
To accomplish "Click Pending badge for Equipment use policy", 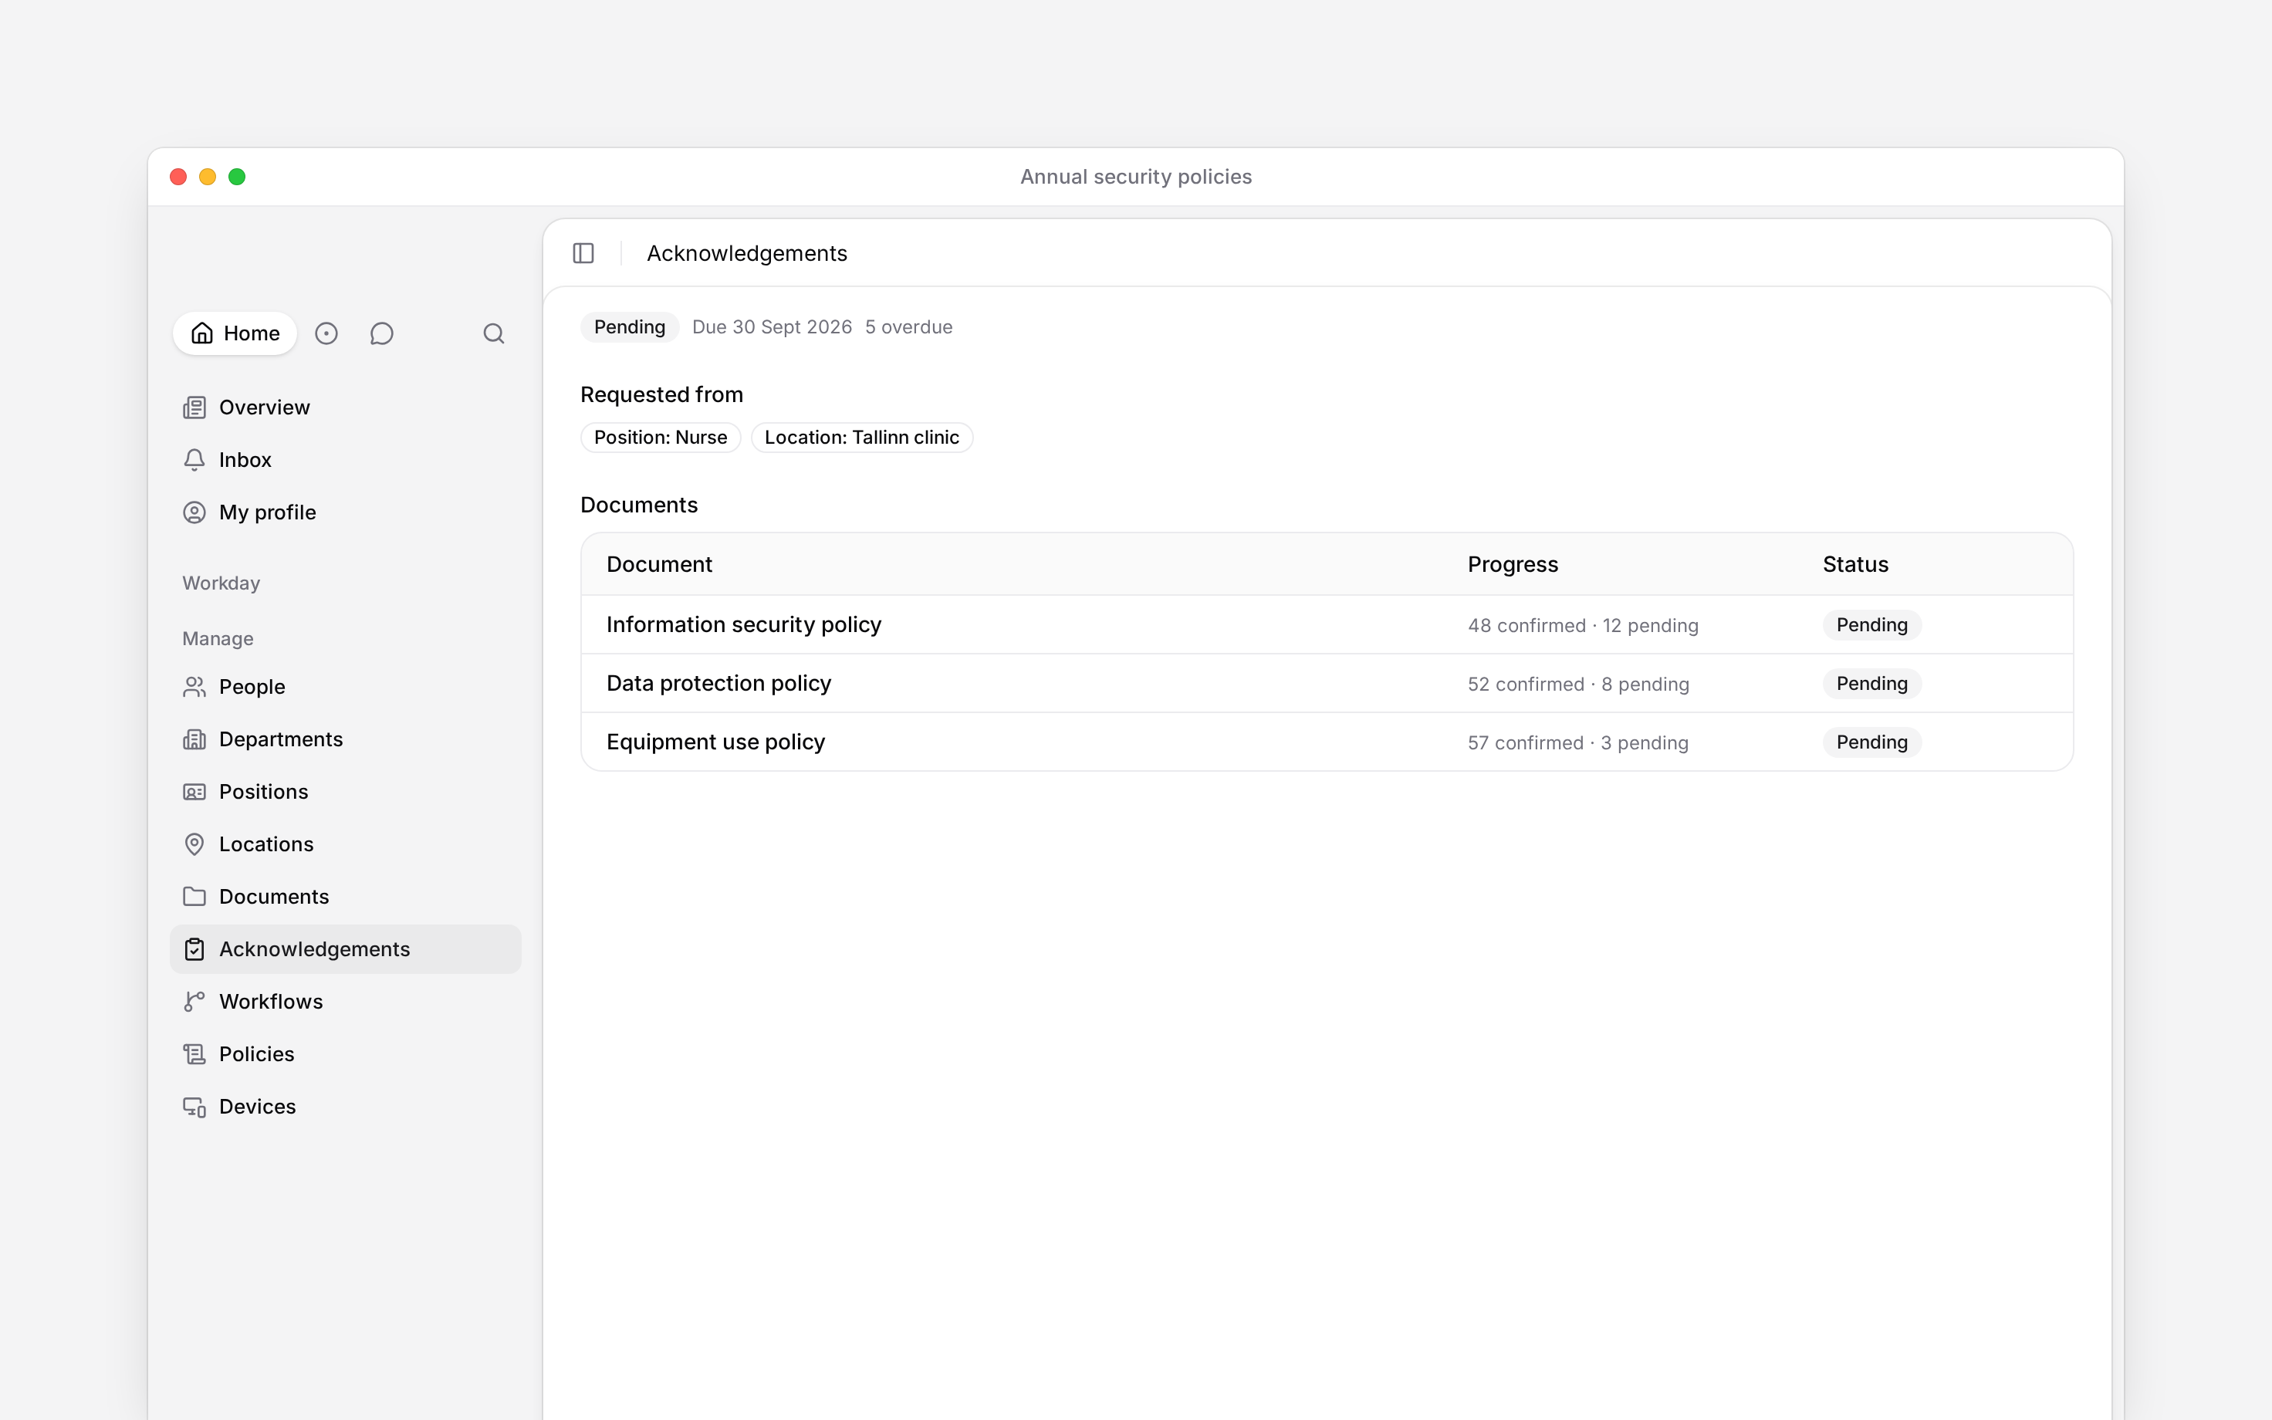I will pos(1872,742).
